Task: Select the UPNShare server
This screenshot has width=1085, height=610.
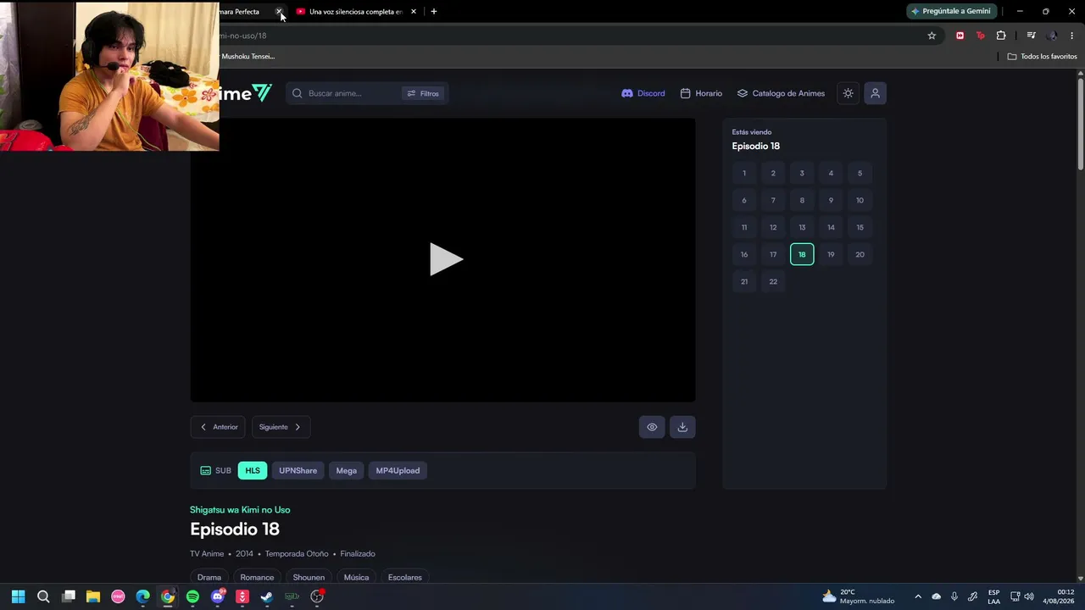Action: point(298,470)
